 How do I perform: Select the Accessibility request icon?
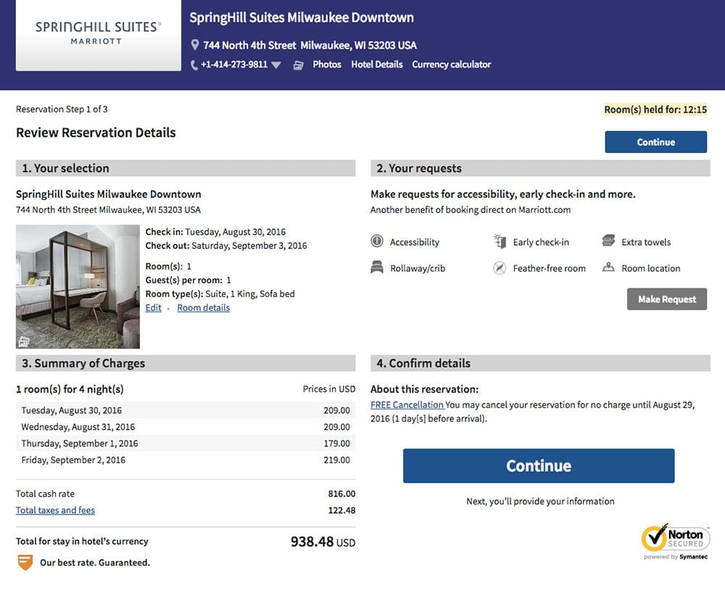[x=377, y=241]
